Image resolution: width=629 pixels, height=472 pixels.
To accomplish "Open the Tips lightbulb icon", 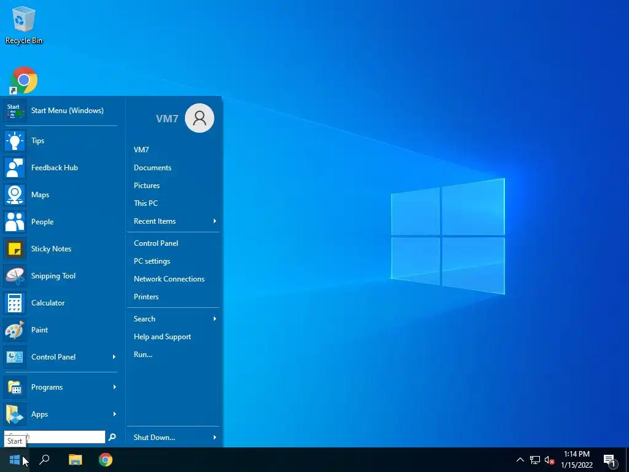I will tap(15, 141).
